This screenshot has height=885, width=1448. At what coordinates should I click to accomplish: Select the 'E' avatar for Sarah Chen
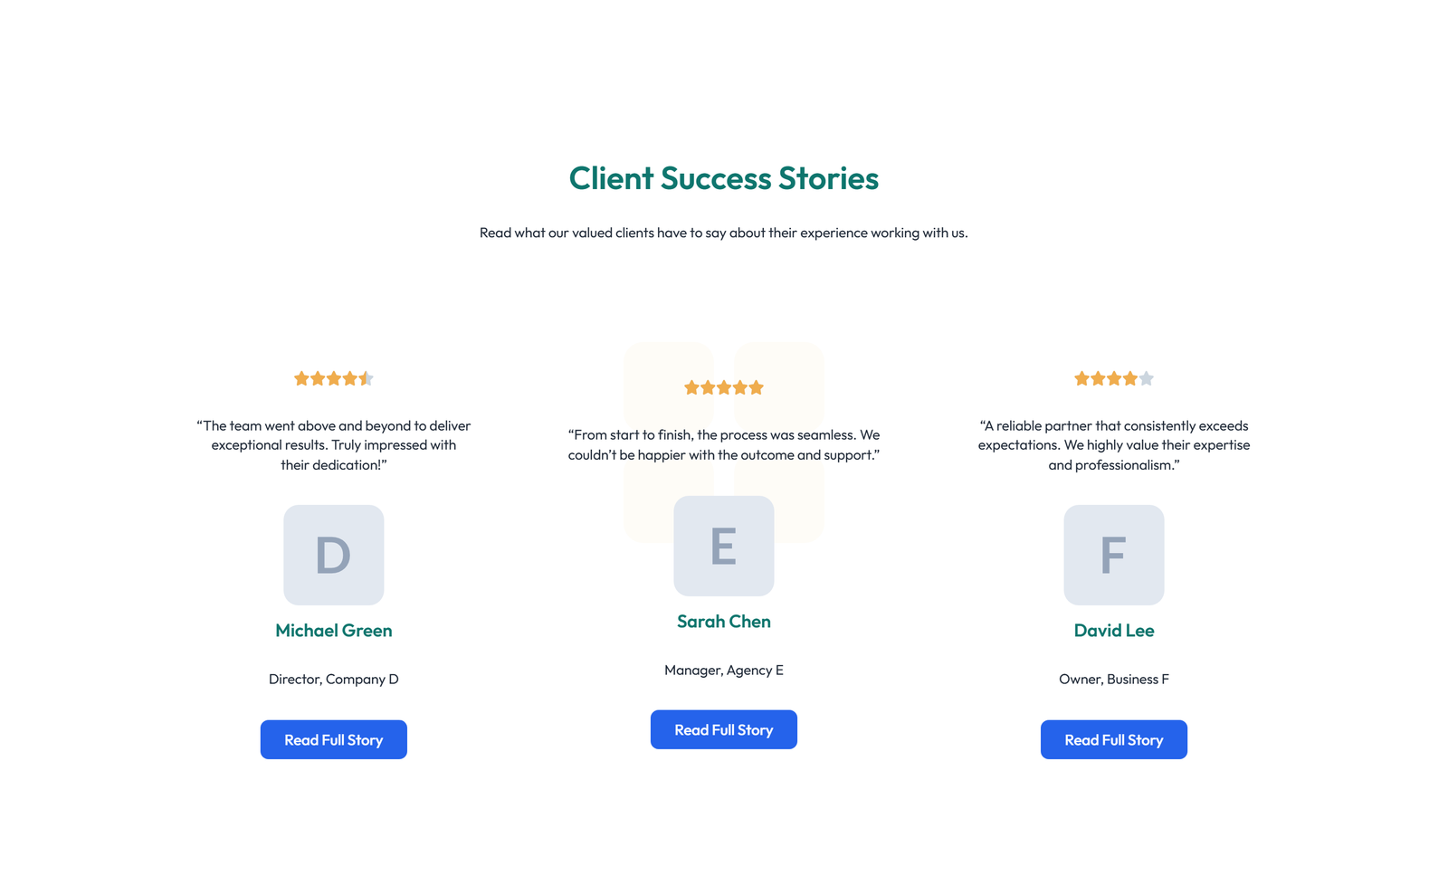(x=723, y=547)
